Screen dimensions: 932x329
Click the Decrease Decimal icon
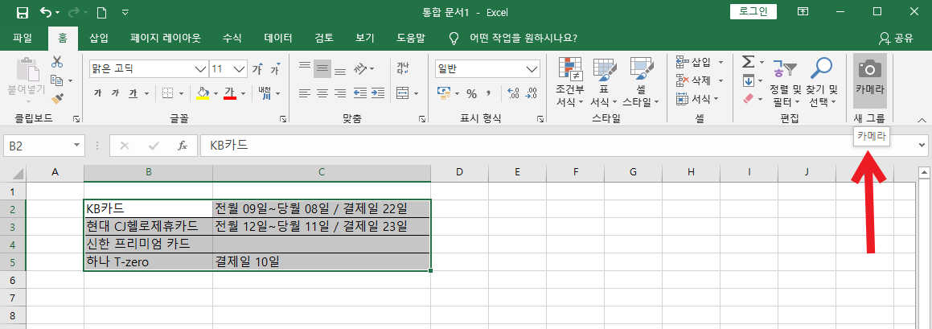tap(532, 93)
